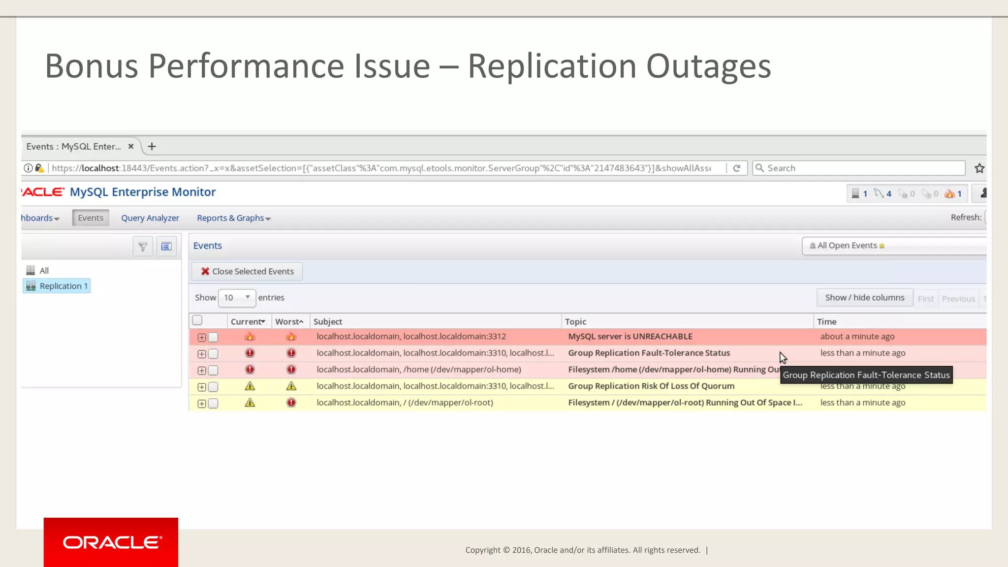This screenshot has width=1008, height=567.
Task: Check the Filesystem /home event checkbox
Action: [213, 370]
